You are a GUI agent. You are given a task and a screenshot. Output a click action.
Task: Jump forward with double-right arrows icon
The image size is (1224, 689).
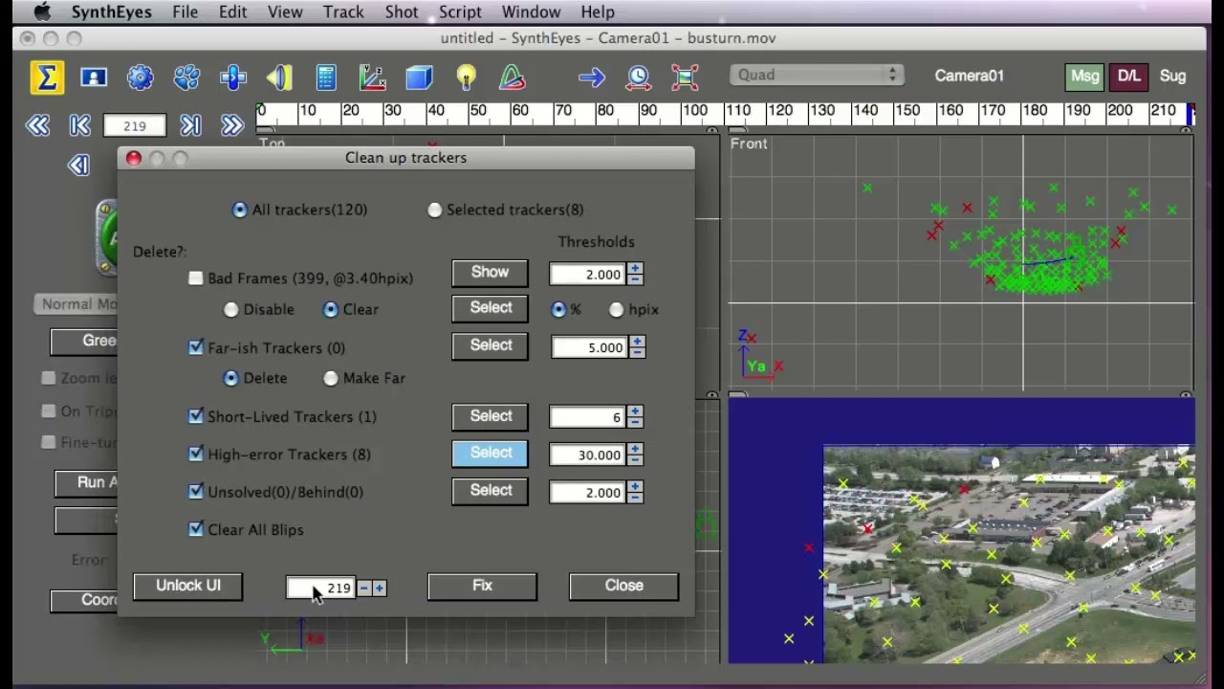(x=232, y=125)
